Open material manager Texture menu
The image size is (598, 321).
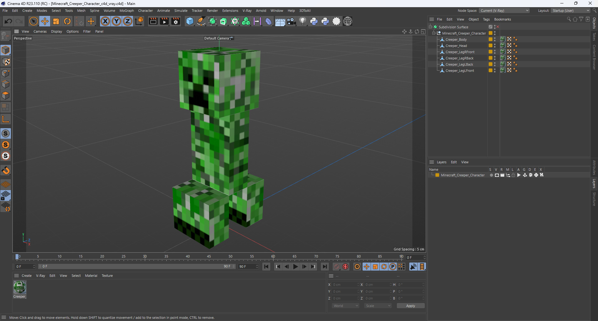point(107,276)
